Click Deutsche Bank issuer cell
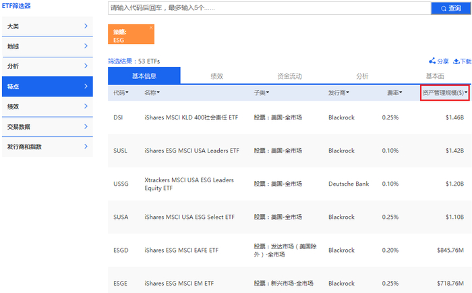The height and width of the screenshot is (293, 472). [349, 184]
